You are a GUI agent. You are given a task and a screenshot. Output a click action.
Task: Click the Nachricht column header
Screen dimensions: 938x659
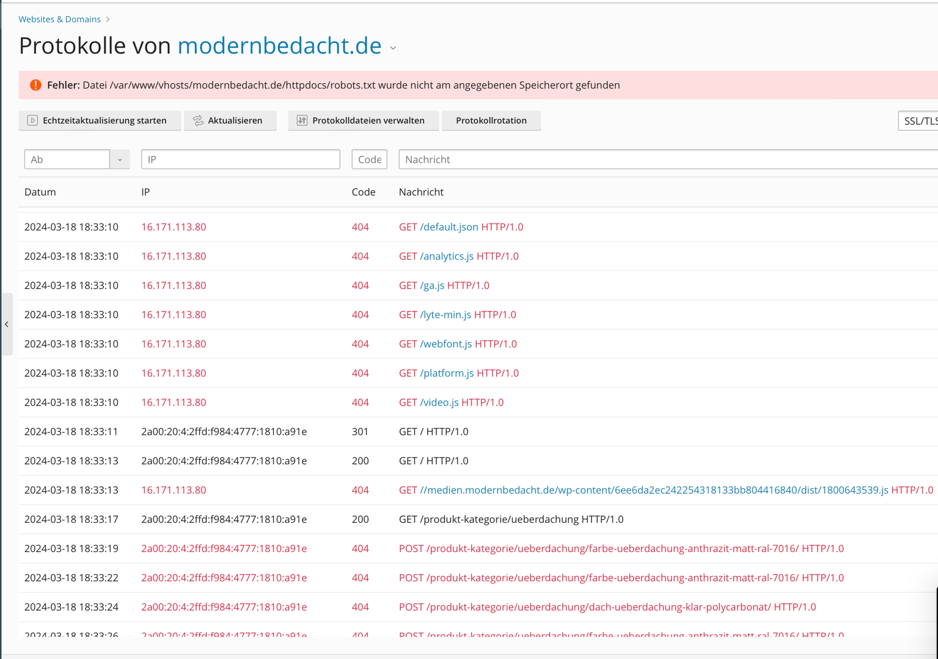pyautogui.click(x=421, y=192)
